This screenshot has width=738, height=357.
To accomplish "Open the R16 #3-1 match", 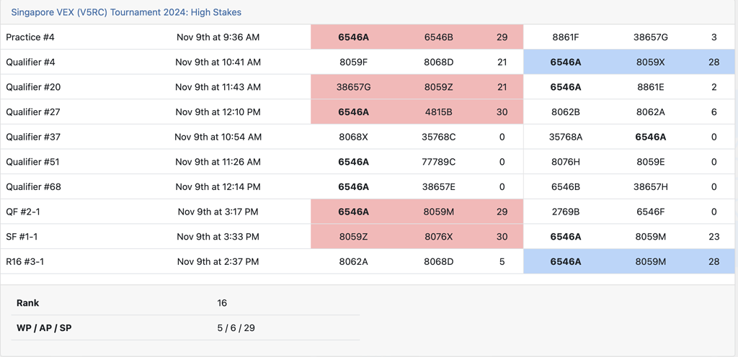I will coord(25,261).
